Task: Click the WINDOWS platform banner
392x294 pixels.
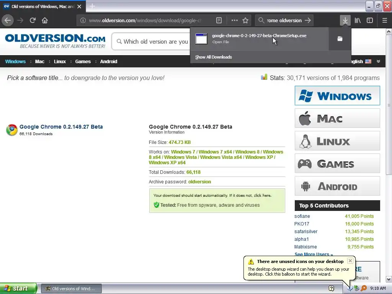Action: [x=337, y=96]
